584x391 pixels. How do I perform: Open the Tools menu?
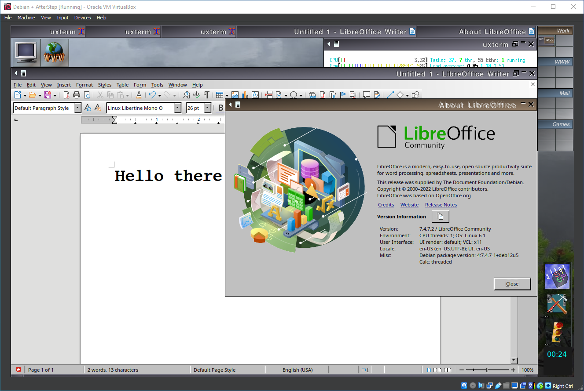point(157,85)
